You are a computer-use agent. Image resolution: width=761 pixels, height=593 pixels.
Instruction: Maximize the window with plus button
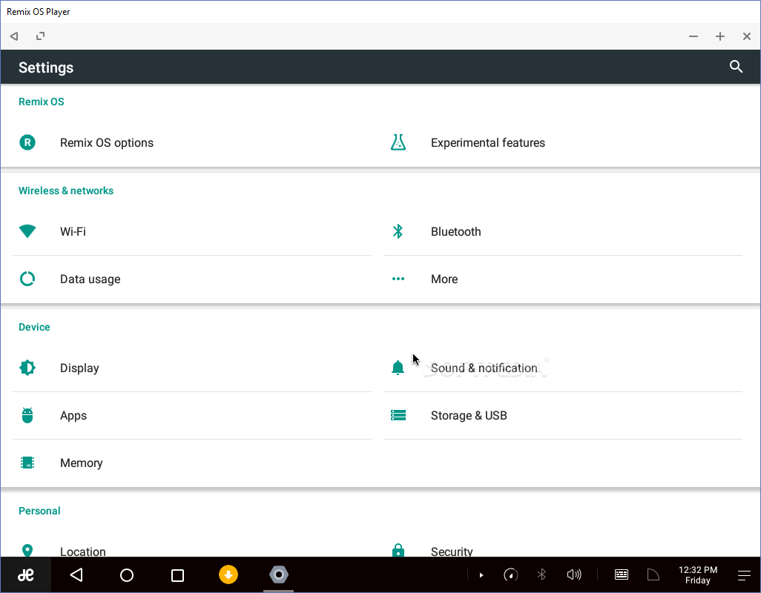click(x=720, y=36)
